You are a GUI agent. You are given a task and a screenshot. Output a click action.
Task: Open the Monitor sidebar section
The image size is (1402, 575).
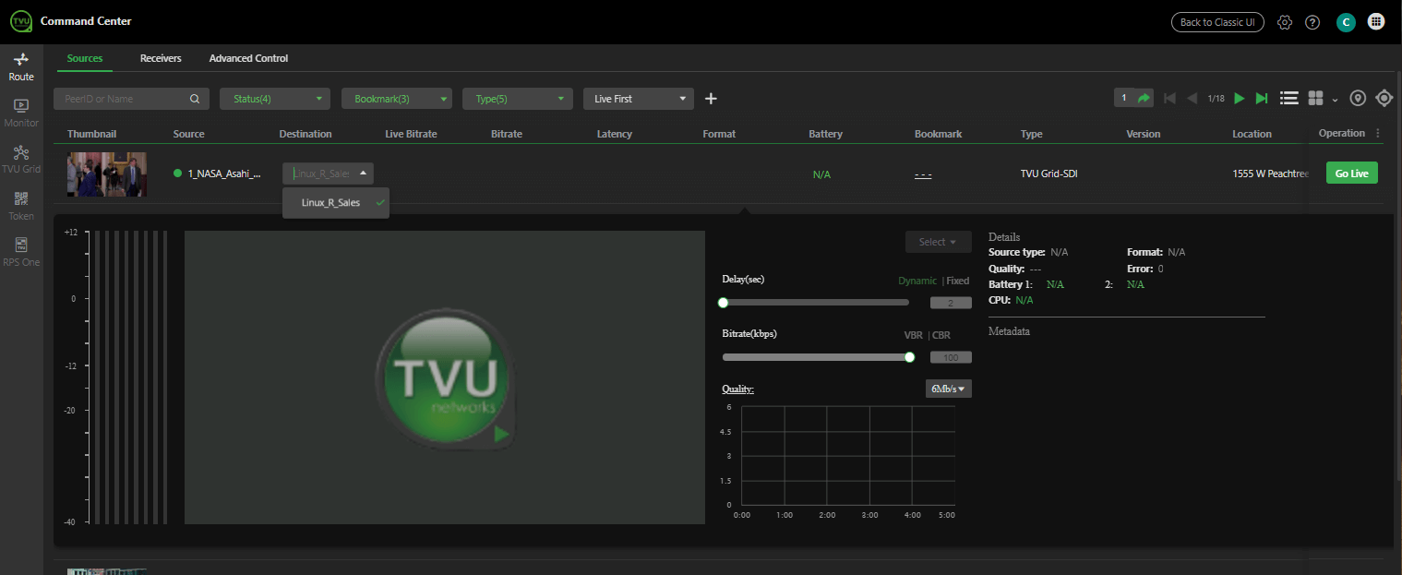[21, 114]
